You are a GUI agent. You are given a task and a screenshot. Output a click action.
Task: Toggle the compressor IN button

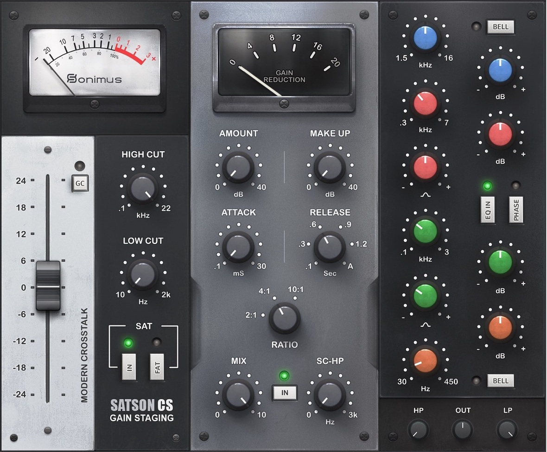[285, 393]
